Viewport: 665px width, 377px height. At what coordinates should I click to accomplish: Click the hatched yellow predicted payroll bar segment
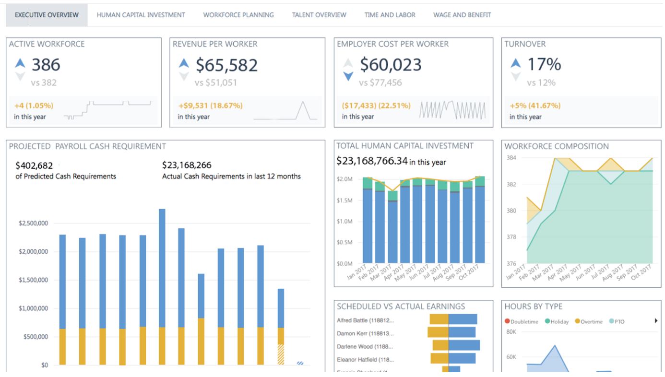point(281,354)
